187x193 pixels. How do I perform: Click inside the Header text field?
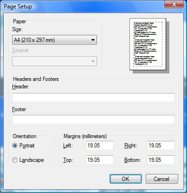[x=93, y=98]
